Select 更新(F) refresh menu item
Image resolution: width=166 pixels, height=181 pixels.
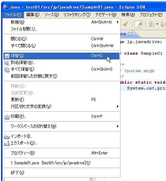61,100
